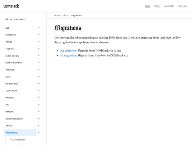Open the Static assets sidebar page
Image resolution: width=194 pixels, height=145 pixels.
coord(12,55)
